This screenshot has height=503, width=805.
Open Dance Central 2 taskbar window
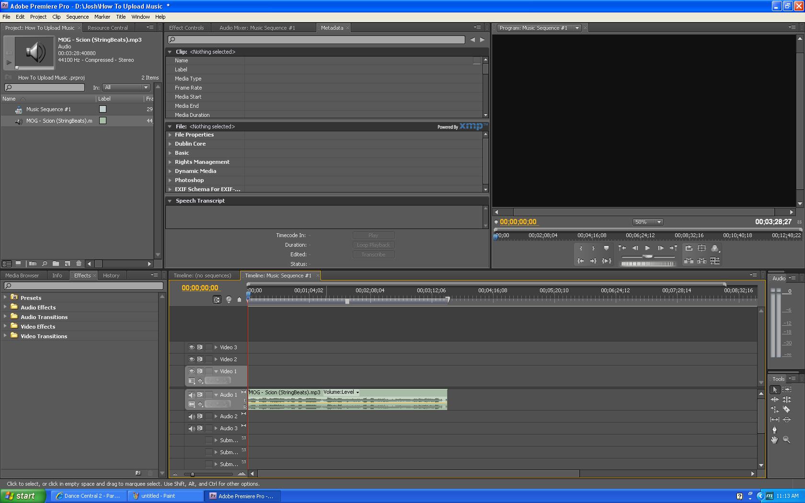(90, 496)
